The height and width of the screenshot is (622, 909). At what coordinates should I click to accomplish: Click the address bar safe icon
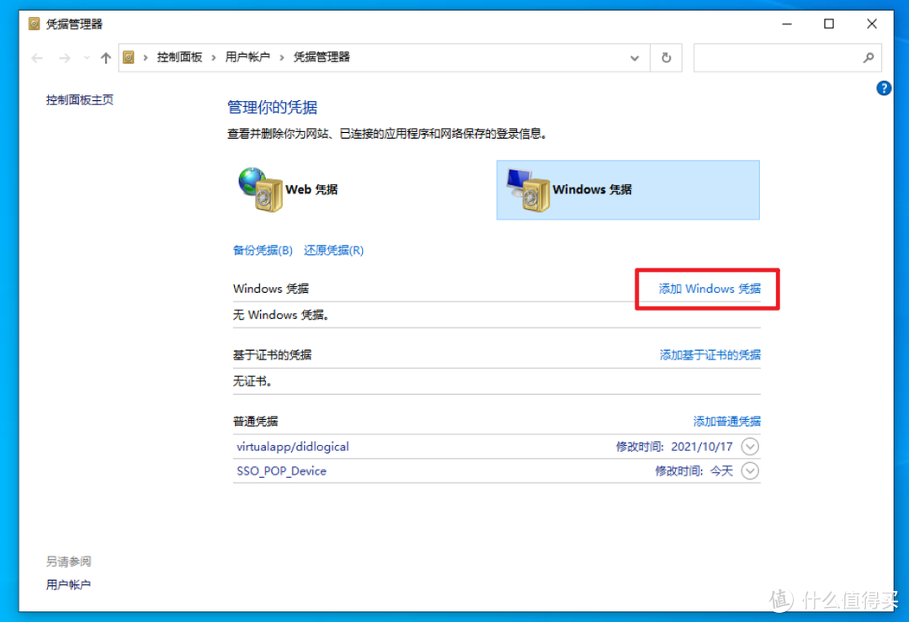(x=129, y=57)
